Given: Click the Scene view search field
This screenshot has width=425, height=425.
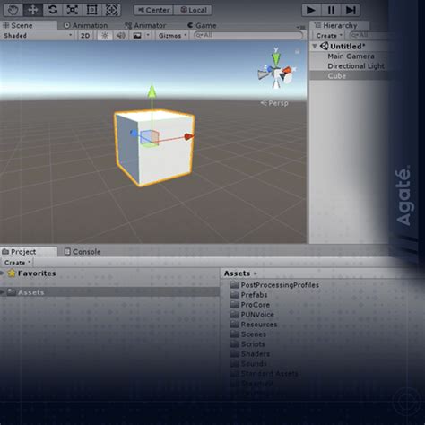Looking at the screenshot, I should coord(248,35).
